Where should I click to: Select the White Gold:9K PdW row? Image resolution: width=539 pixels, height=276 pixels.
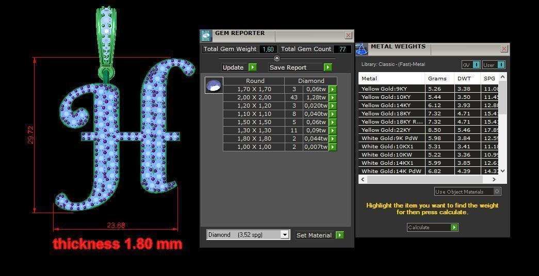pyautogui.click(x=429, y=139)
